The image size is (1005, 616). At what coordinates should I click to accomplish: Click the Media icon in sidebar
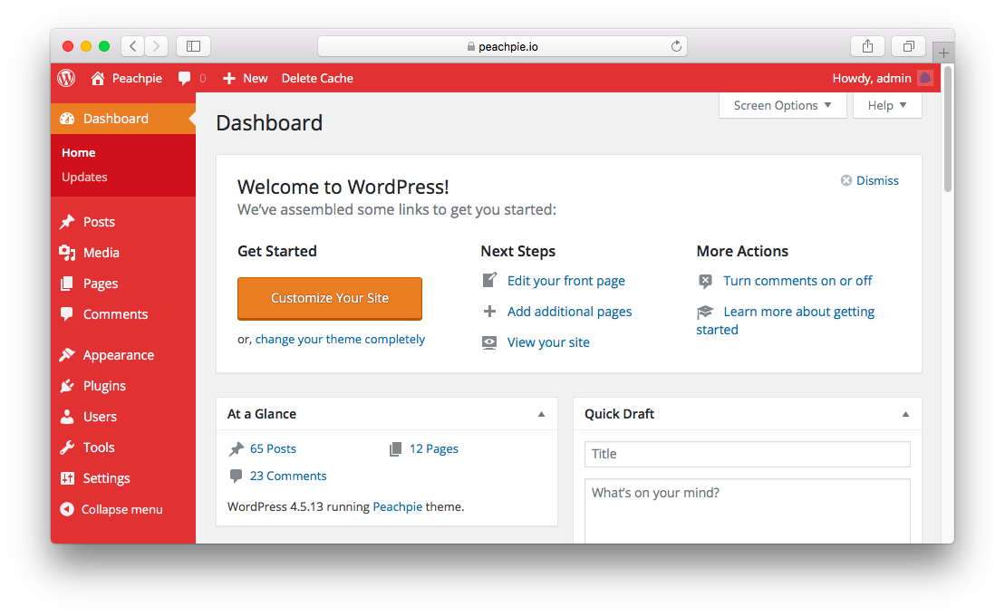[x=67, y=253]
